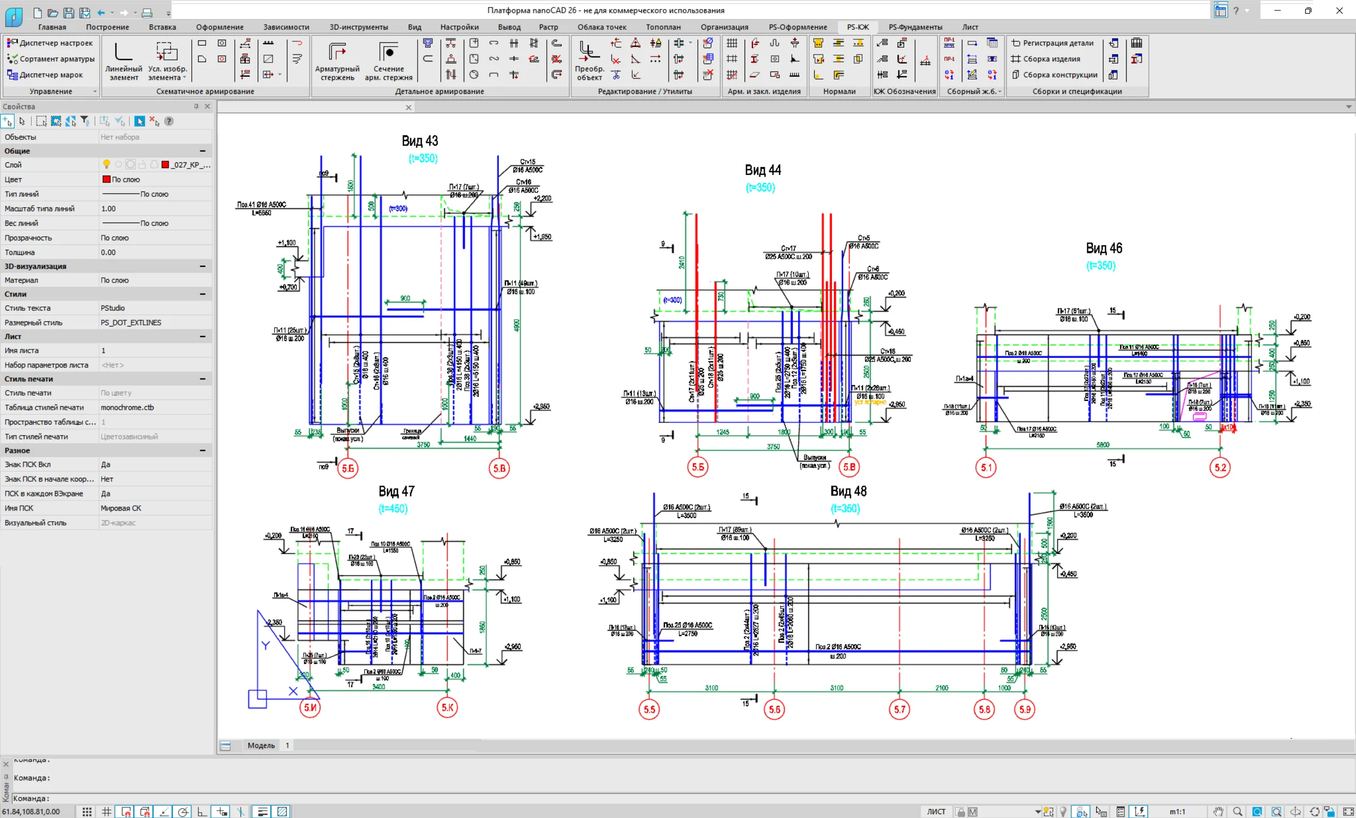Viewport: 1356px width, 818px height.
Task: Click the pan hand icon in status bar
Action: click(1218, 812)
